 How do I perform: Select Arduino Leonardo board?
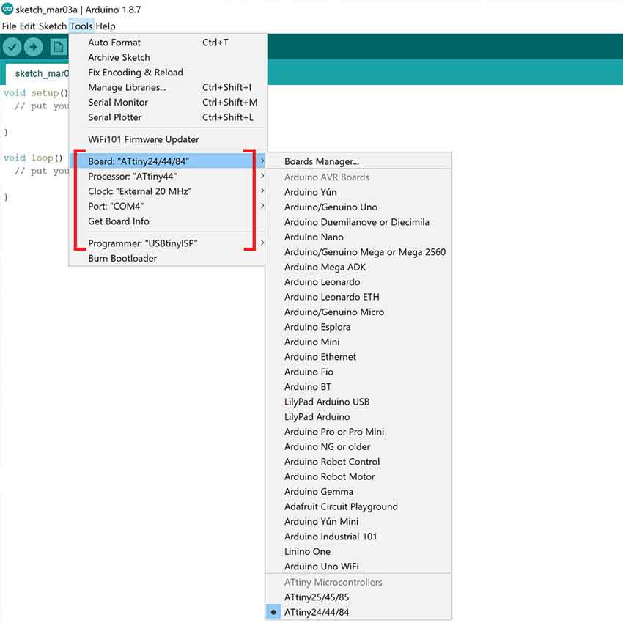click(x=358, y=281)
